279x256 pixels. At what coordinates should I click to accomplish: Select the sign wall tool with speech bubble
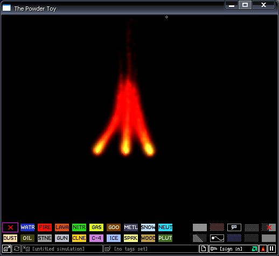(234, 227)
